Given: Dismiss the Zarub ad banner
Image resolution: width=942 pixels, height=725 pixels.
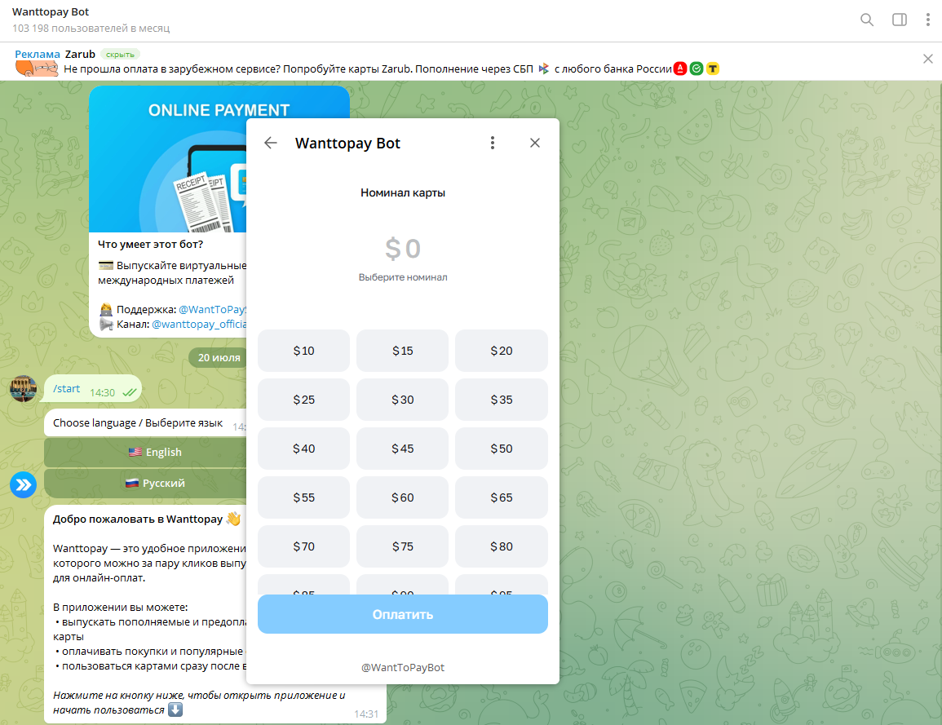Looking at the screenshot, I should (927, 59).
